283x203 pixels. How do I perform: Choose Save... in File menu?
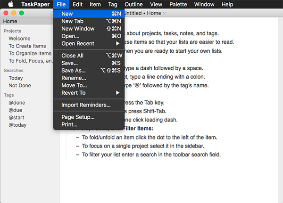point(89,63)
